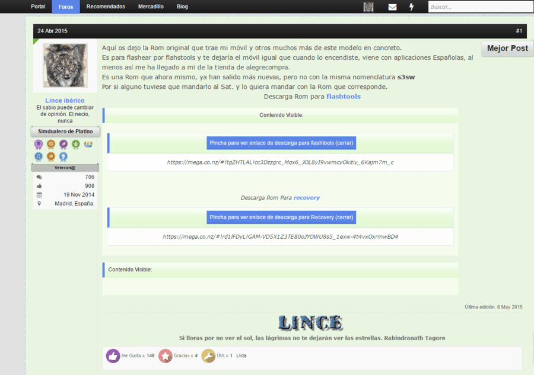Click the first purple medal badge
Image resolution: width=534 pixels, height=375 pixels.
[x=39, y=145]
